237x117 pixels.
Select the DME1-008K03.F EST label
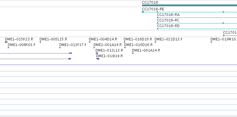click(21, 45)
